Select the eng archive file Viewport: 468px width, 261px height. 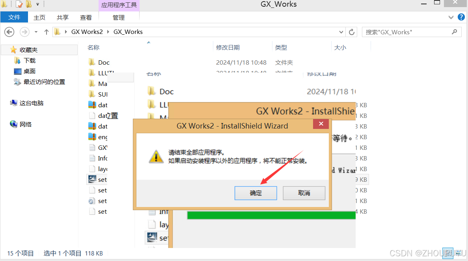(x=98, y=137)
